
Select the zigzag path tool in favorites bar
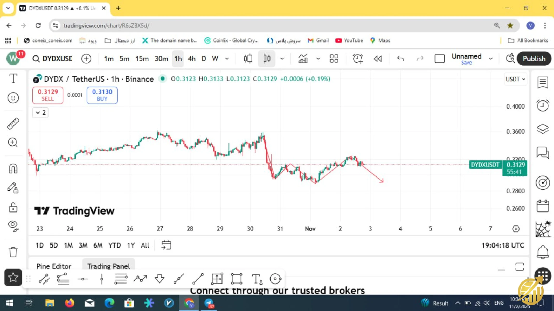tap(140, 279)
